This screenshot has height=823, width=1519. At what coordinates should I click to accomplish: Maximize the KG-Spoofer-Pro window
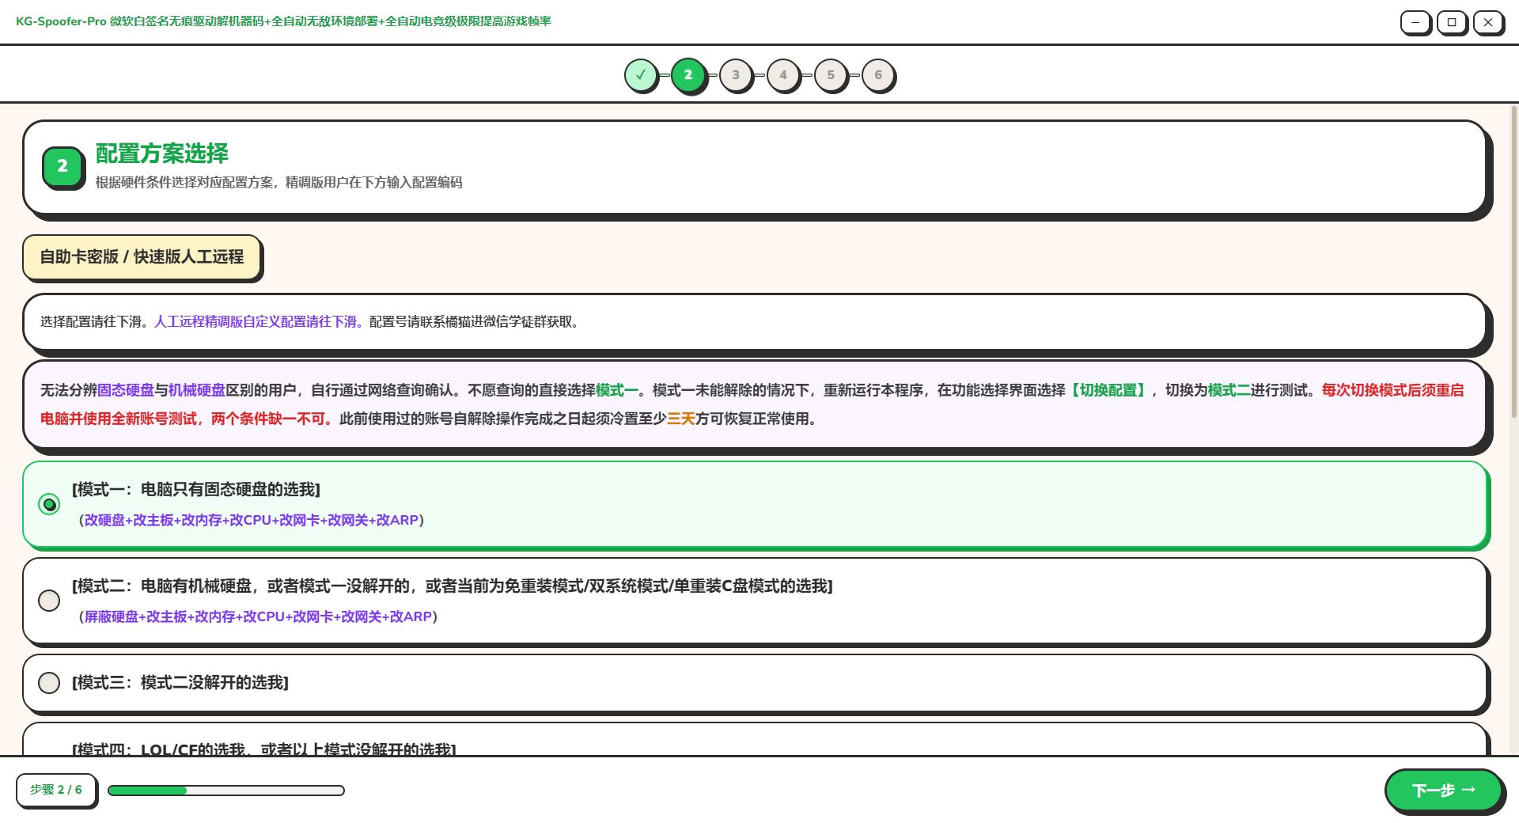[1452, 22]
